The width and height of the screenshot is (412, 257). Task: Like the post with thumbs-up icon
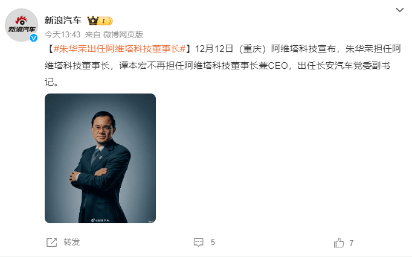pyautogui.click(x=339, y=243)
